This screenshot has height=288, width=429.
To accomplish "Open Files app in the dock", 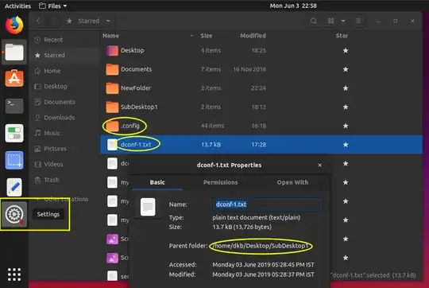I will tap(14, 52).
